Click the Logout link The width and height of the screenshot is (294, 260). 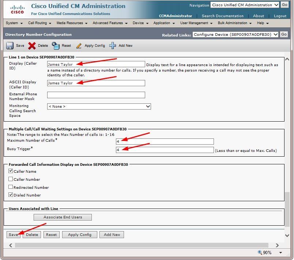(280, 16)
